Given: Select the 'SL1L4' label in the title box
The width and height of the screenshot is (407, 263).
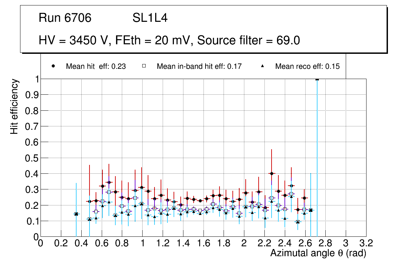Looking at the screenshot, I should 150,18.
